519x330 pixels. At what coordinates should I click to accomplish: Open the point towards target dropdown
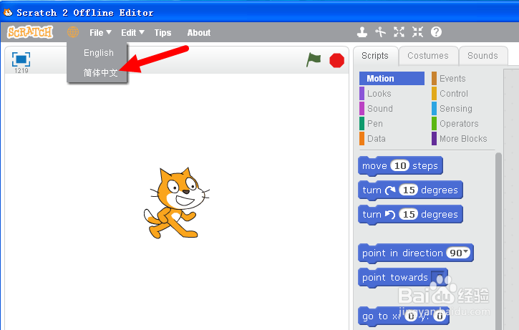[438, 277]
